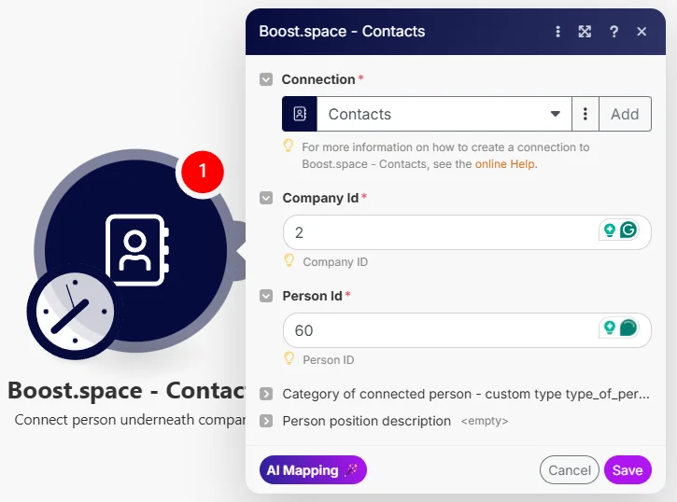Open the help question mark icon
677x502 pixels.
pos(614,32)
